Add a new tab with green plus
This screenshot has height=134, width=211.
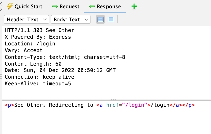[x=134, y=6]
